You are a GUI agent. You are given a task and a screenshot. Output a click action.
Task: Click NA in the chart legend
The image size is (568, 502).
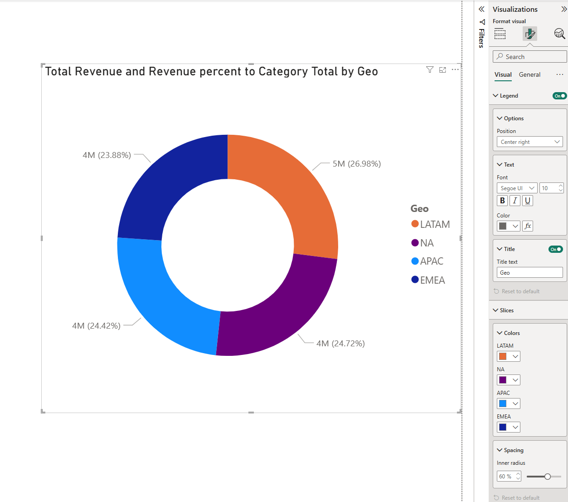(422, 243)
